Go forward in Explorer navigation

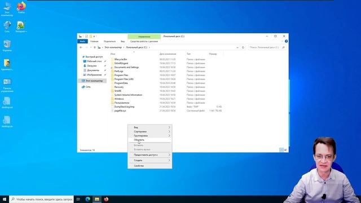86,47
